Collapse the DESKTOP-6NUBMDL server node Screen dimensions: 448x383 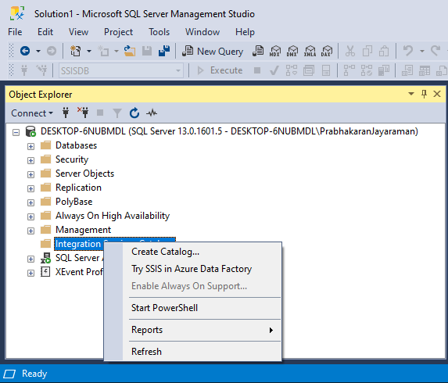pos(16,132)
